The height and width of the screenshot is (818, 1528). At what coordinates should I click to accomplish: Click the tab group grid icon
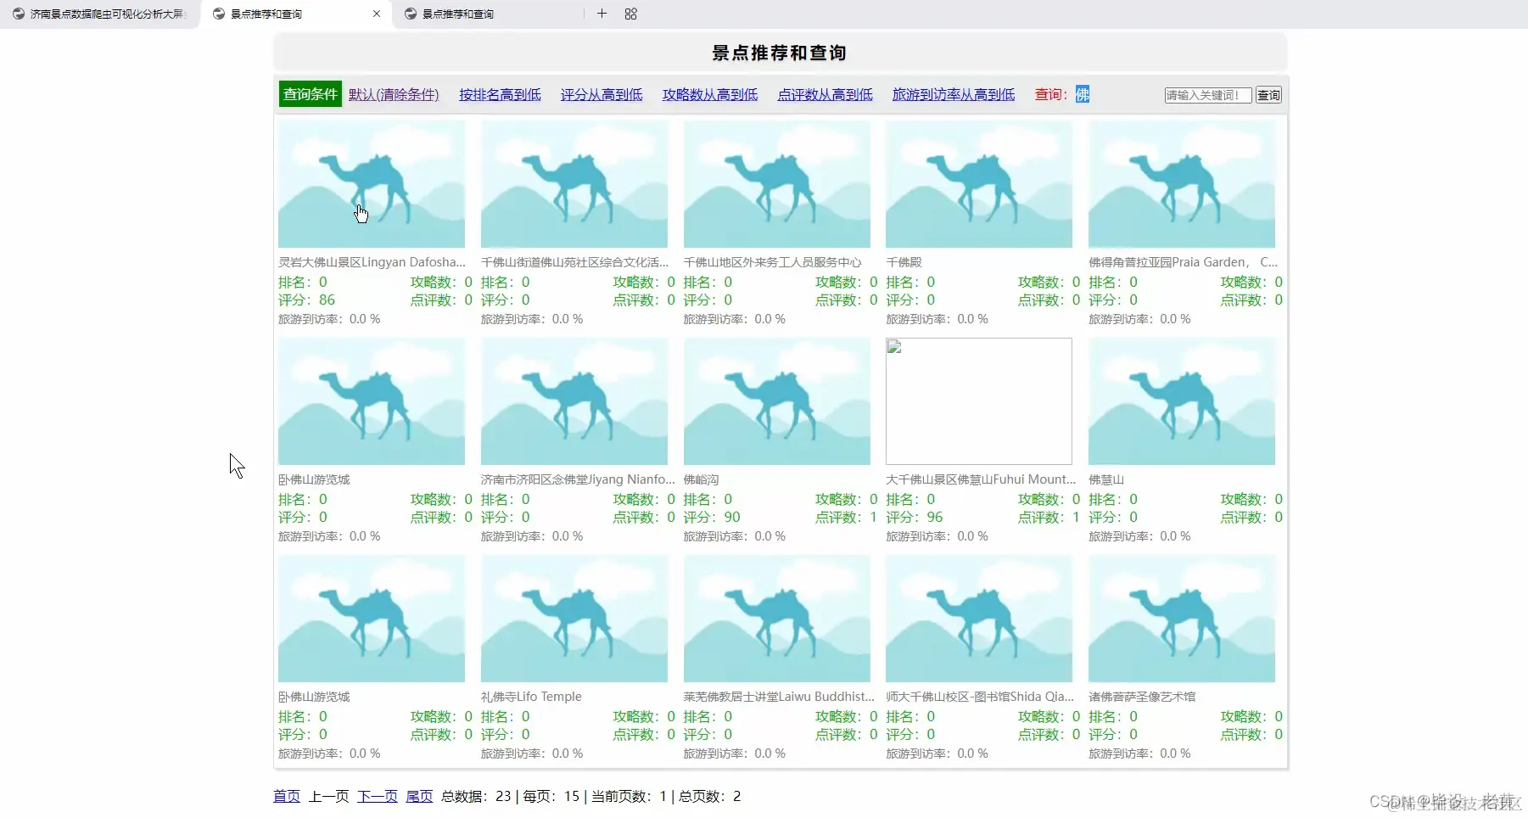click(630, 14)
